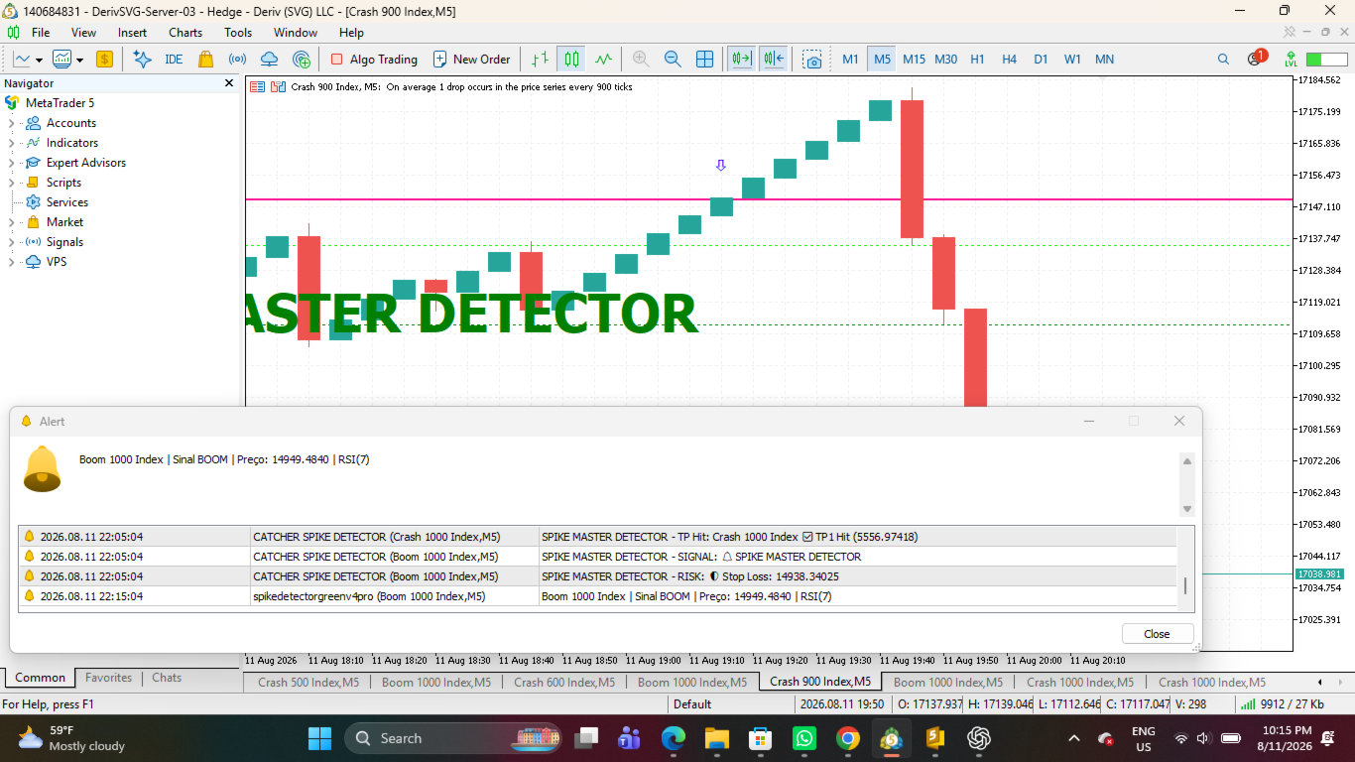This screenshot has height=762, width=1355.
Task: Switch chart to candlesticks mode
Action: click(571, 60)
